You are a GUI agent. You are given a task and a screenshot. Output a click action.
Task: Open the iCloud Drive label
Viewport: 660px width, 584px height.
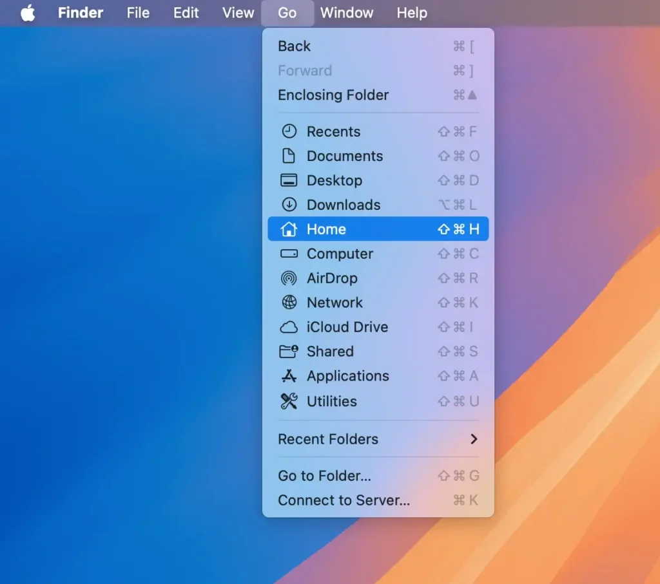(347, 326)
